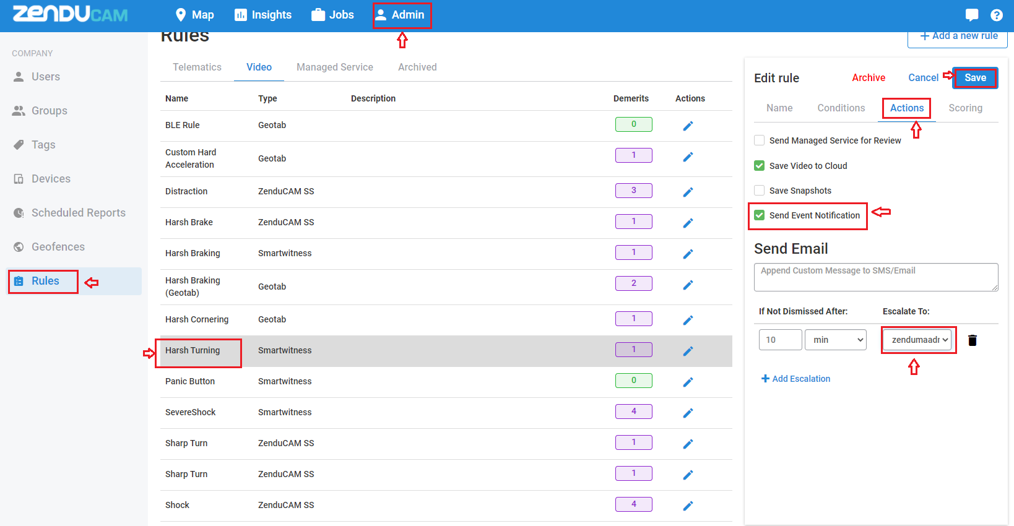This screenshot has height=526, width=1014.
Task: Open the help question mark icon
Action: [997, 15]
